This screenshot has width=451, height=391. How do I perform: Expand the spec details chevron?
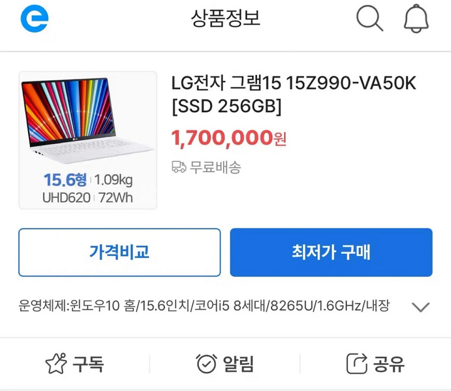coord(420,307)
